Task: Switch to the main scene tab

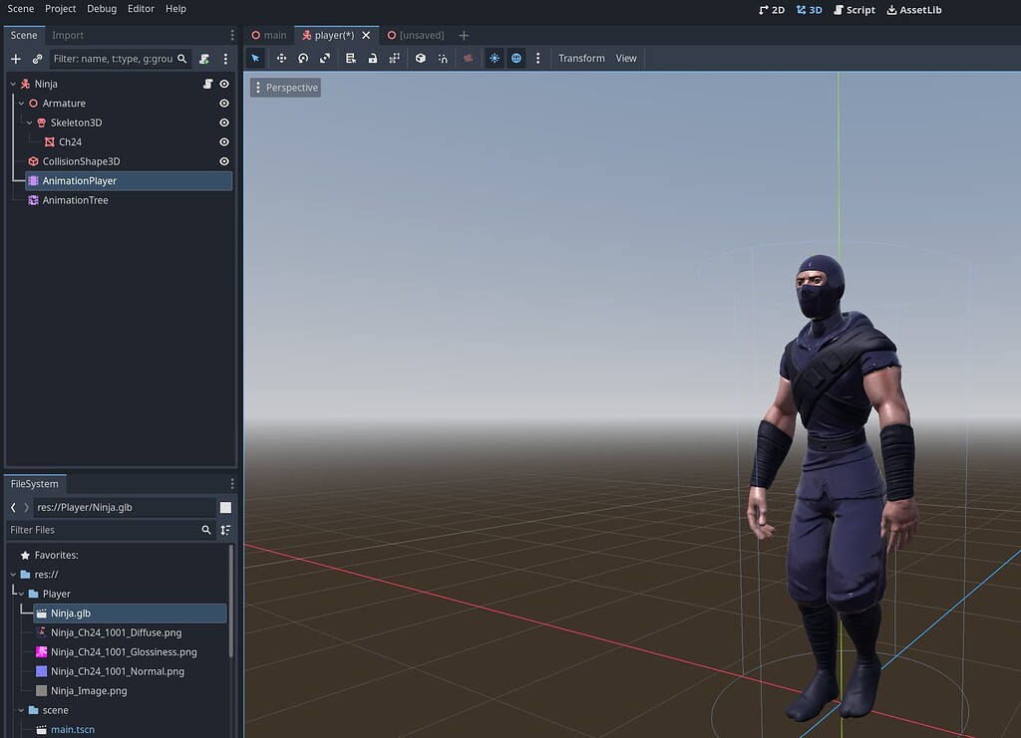Action: click(268, 34)
